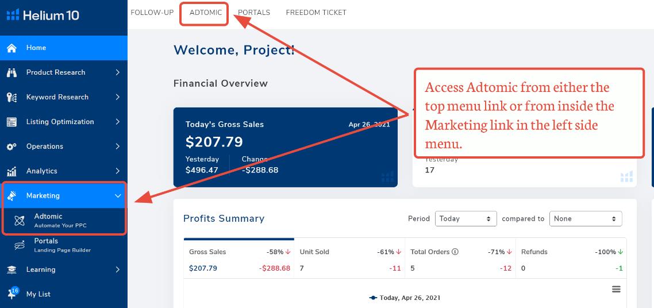Image resolution: width=654 pixels, height=308 pixels.
Task: Click the Listing Optimization icon
Action: [11, 122]
